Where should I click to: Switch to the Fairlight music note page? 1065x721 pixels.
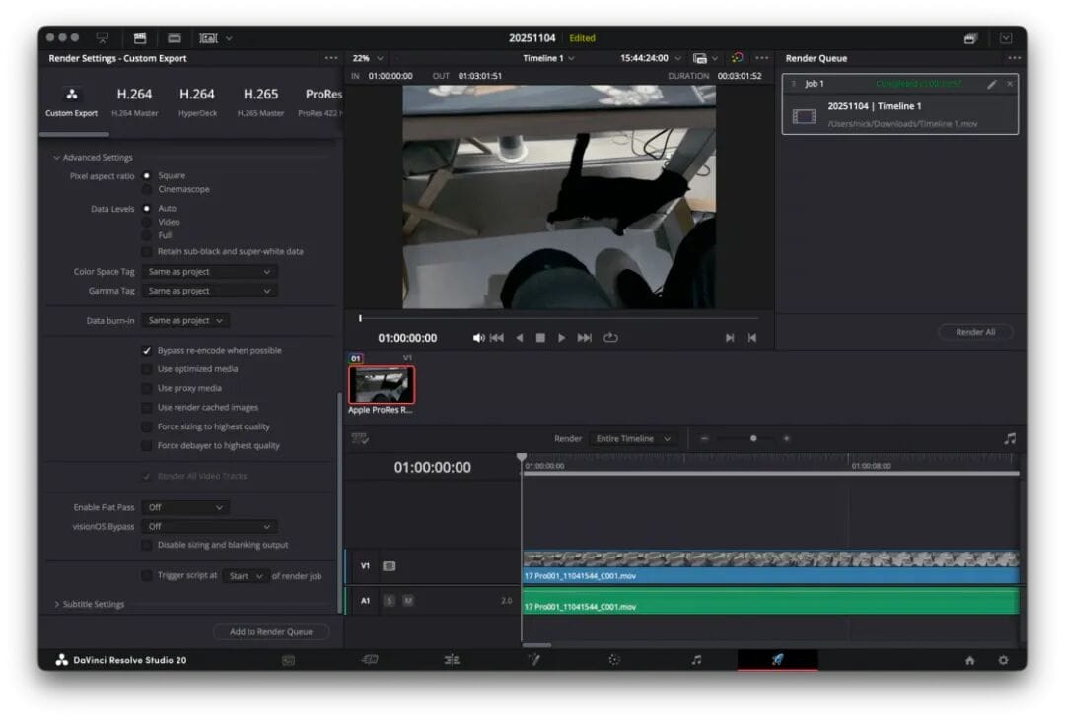point(696,660)
